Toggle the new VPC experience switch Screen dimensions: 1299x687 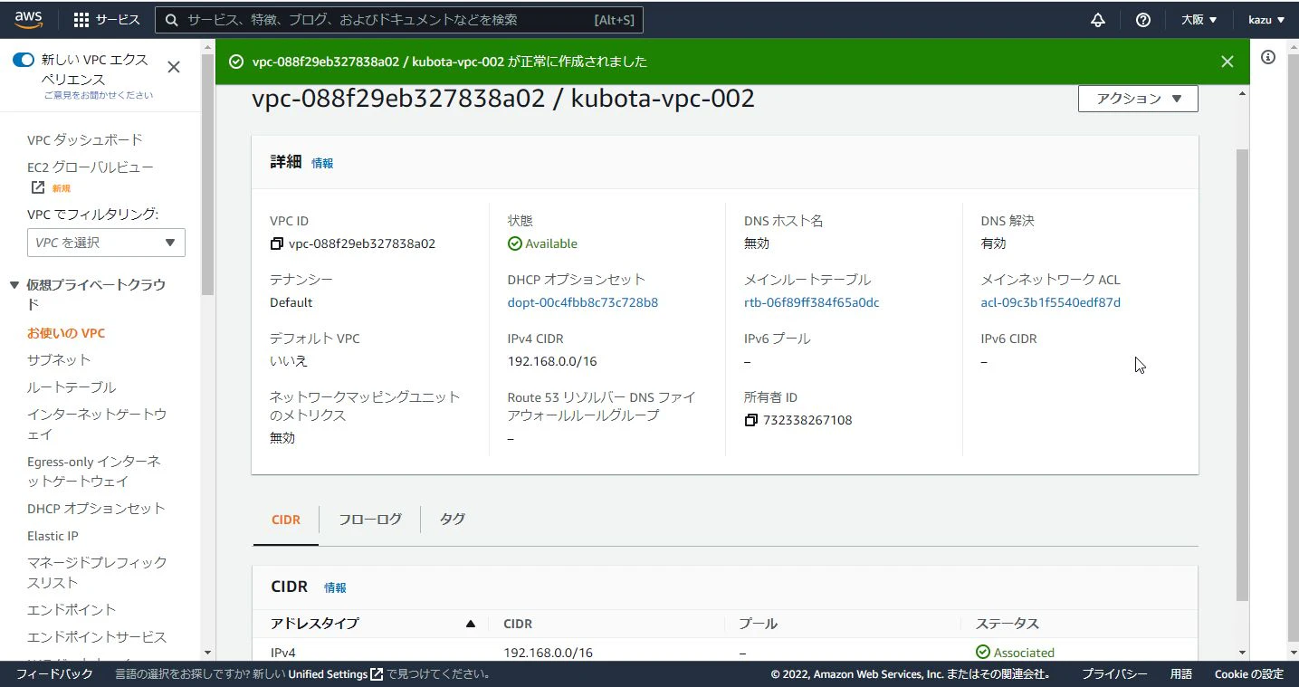click(x=24, y=60)
